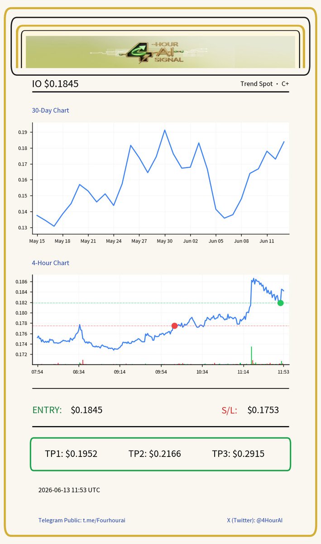This screenshot has height=544, width=321.
Task: Click the S/L label
Action: coord(230,411)
